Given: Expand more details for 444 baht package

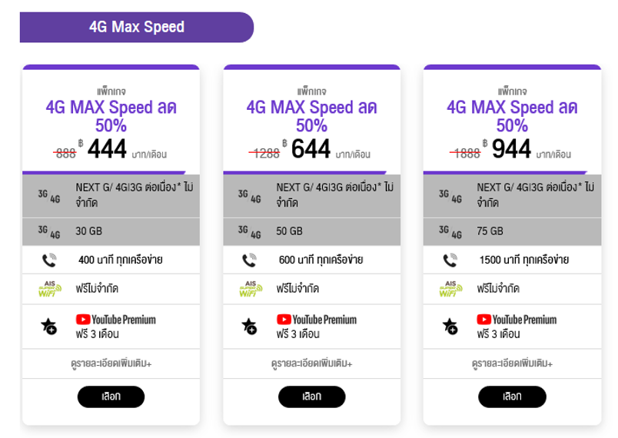Looking at the screenshot, I should [x=111, y=363].
